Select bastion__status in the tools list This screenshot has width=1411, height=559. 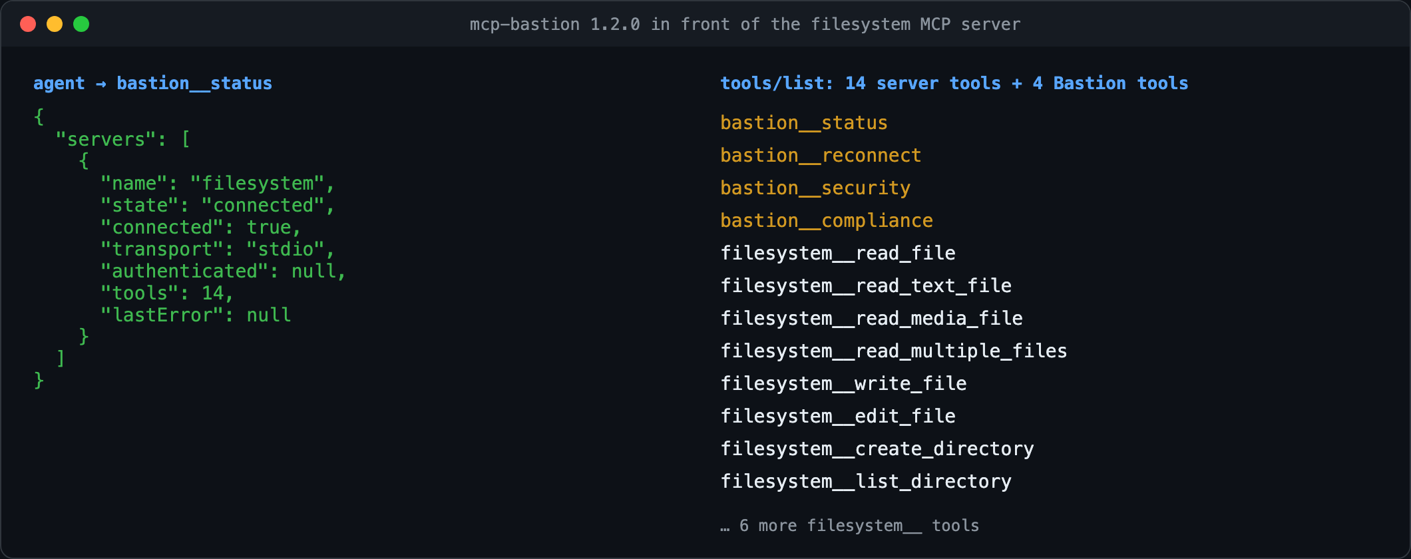click(x=804, y=123)
